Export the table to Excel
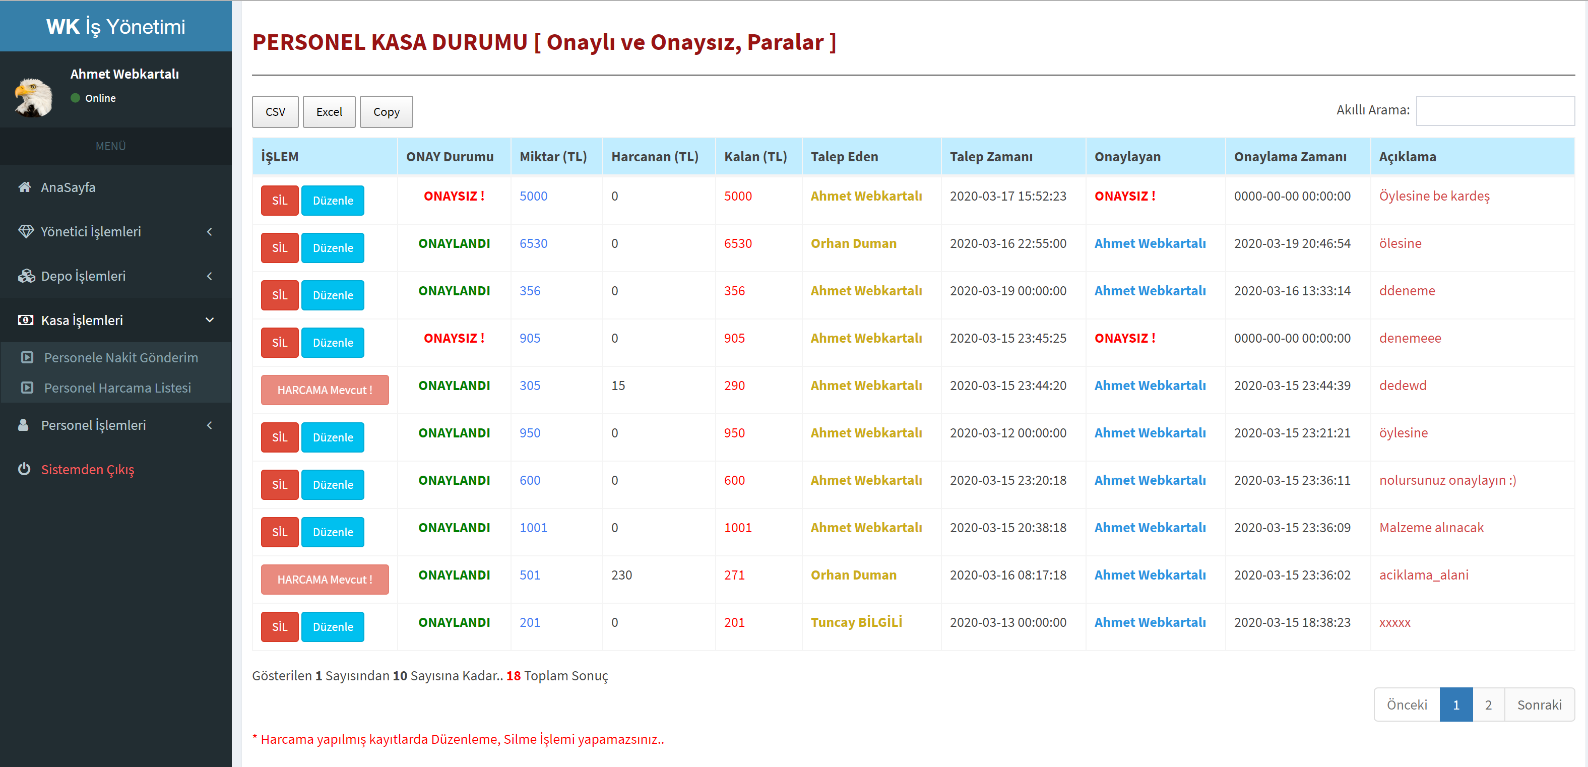The height and width of the screenshot is (767, 1588). click(329, 111)
